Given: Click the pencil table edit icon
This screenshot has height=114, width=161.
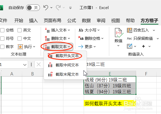Looking at the screenshot, I should [x=130, y=46].
